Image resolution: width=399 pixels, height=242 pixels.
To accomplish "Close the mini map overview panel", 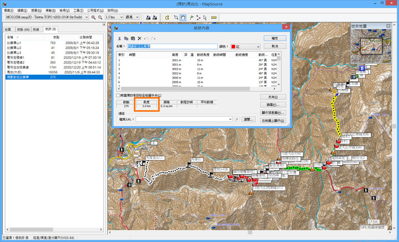I will pos(388,26).
